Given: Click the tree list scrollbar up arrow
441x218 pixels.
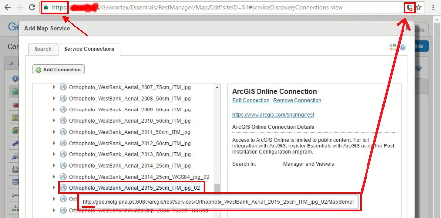Looking at the screenshot, I should coord(217,87).
